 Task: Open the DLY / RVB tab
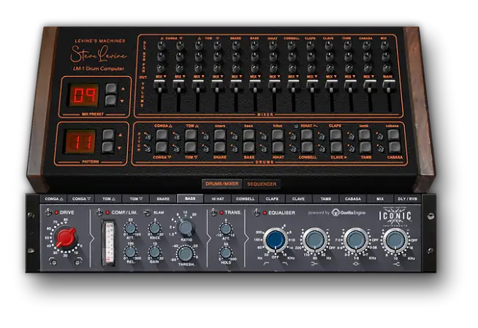[408, 198]
